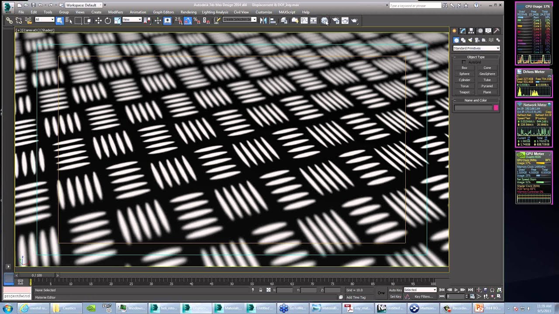Open the Customize menu

point(264,12)
